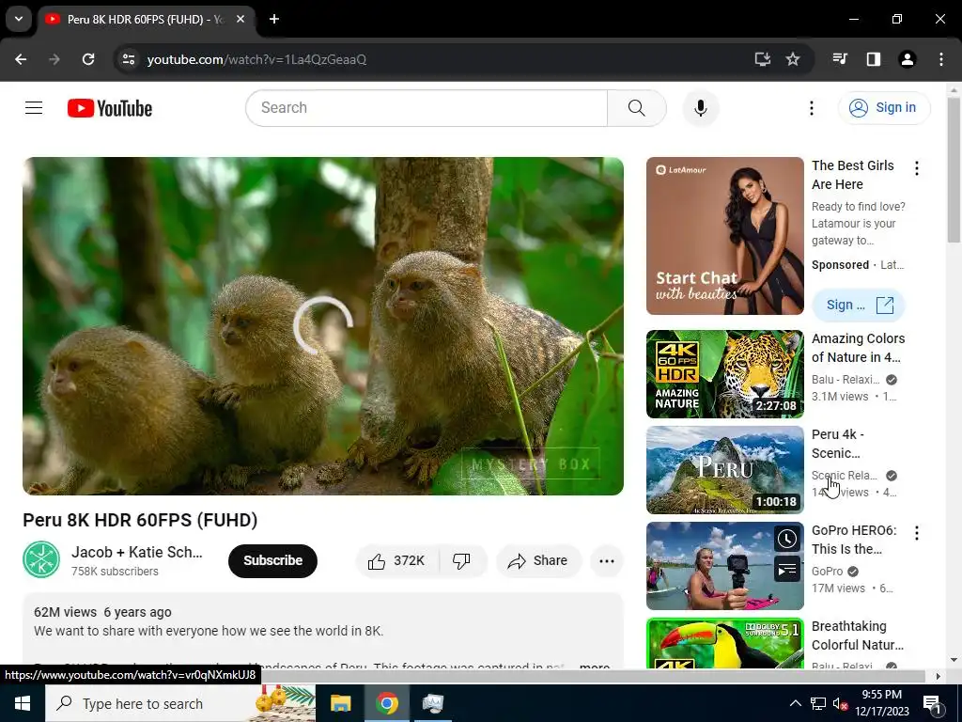
Task: Open the YouTube hamburger guide menu
Action: click(34, 108)
